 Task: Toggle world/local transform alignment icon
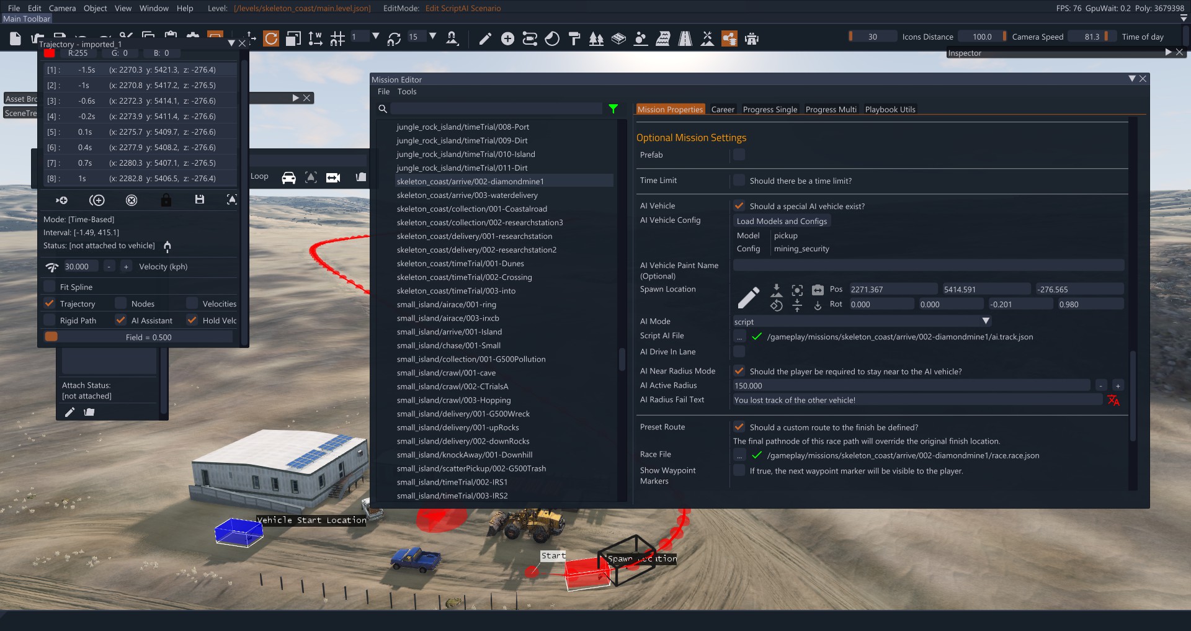pyautogui.click(x=315, y=38)
